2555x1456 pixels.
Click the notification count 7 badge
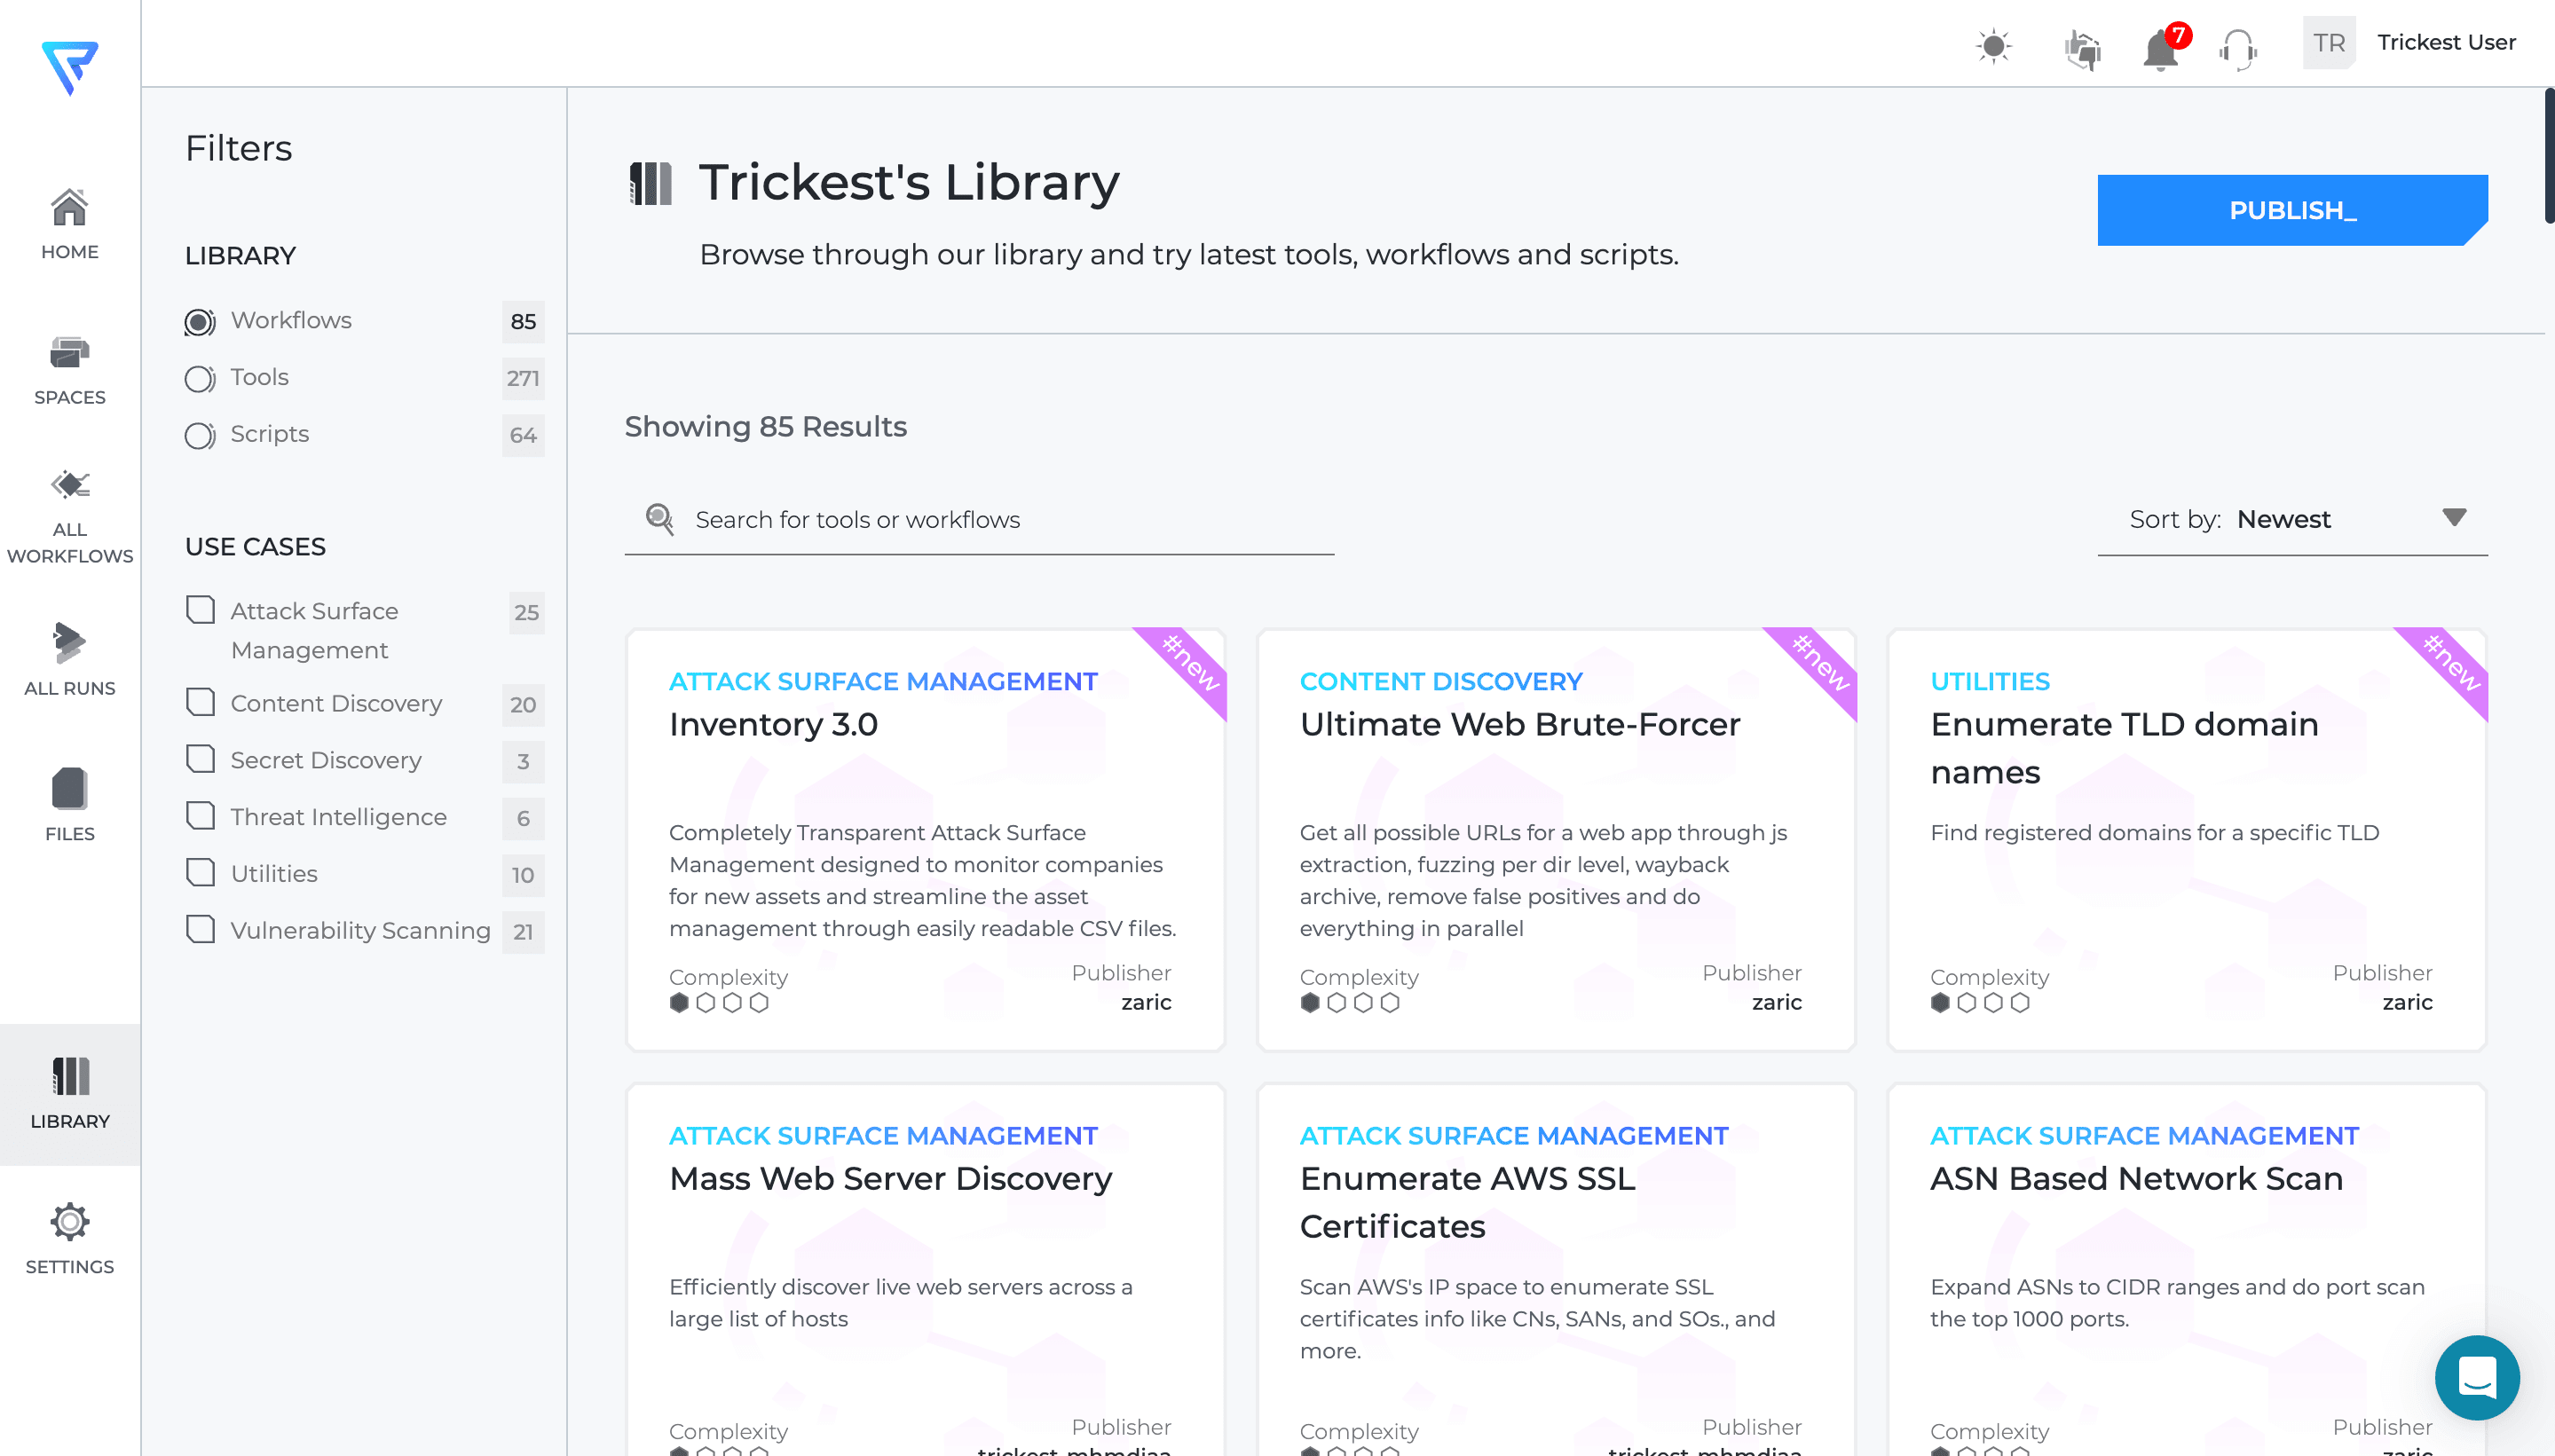(x=2178, y=35)
